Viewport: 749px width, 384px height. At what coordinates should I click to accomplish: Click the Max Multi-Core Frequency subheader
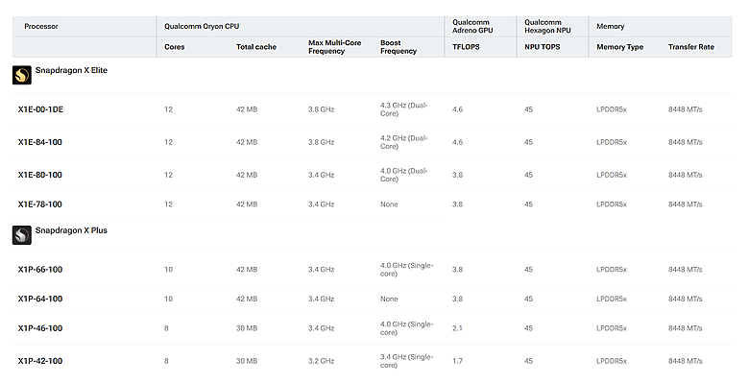[334, 47]
